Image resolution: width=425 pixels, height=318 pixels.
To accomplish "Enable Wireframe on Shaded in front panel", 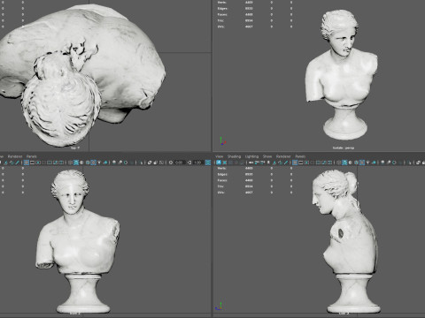I will click(88, 163).
